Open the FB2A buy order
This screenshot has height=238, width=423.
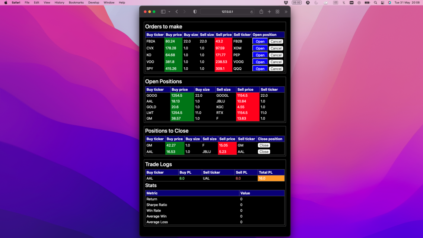coord(260,41)
